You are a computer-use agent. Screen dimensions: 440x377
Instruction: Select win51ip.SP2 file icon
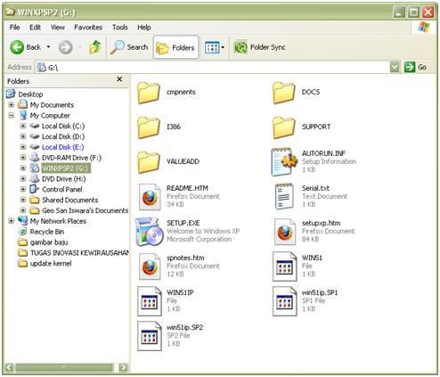tap(150, 336)
